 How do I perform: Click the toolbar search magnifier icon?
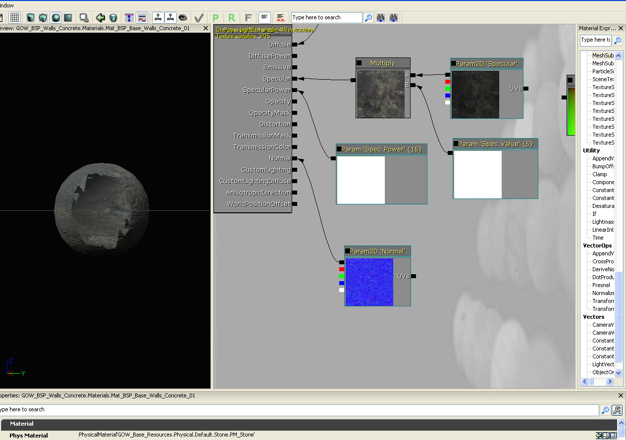click(368, 18)
